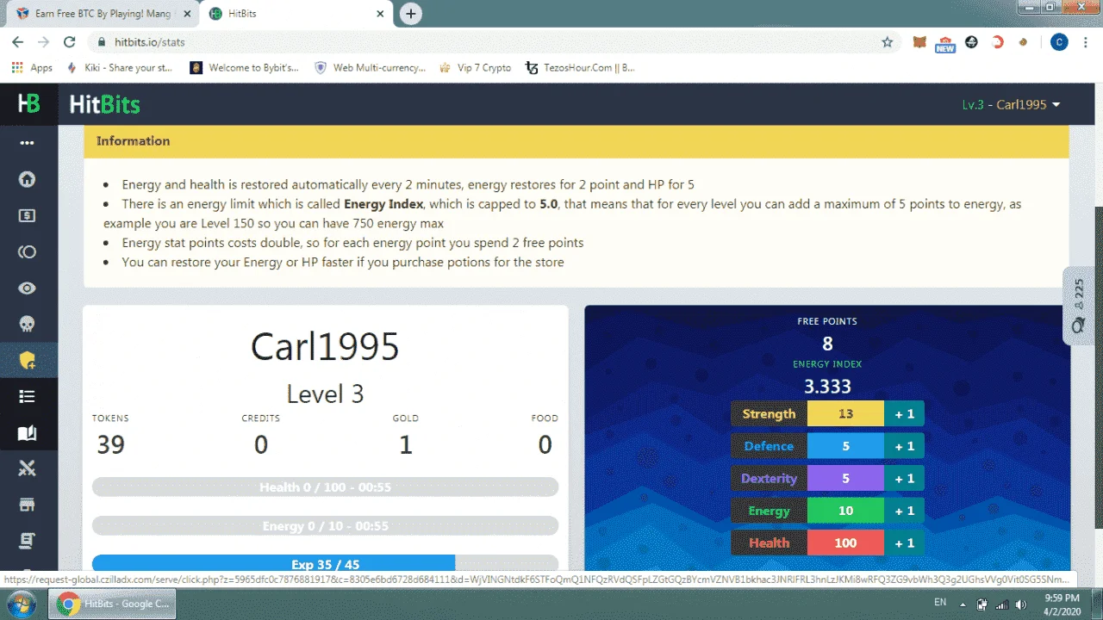Click the Gold value 1

[x=405, y=444]
